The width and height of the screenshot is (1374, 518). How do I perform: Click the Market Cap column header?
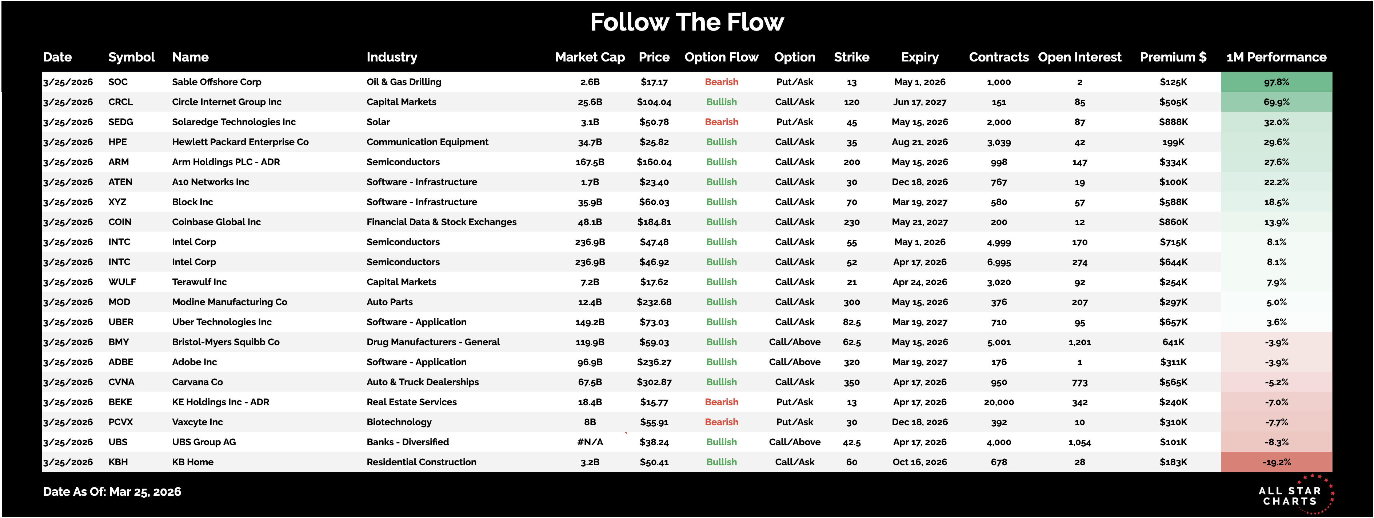(590, 57)
